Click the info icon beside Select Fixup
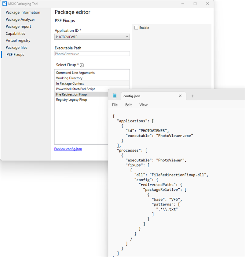 point(82,65)
